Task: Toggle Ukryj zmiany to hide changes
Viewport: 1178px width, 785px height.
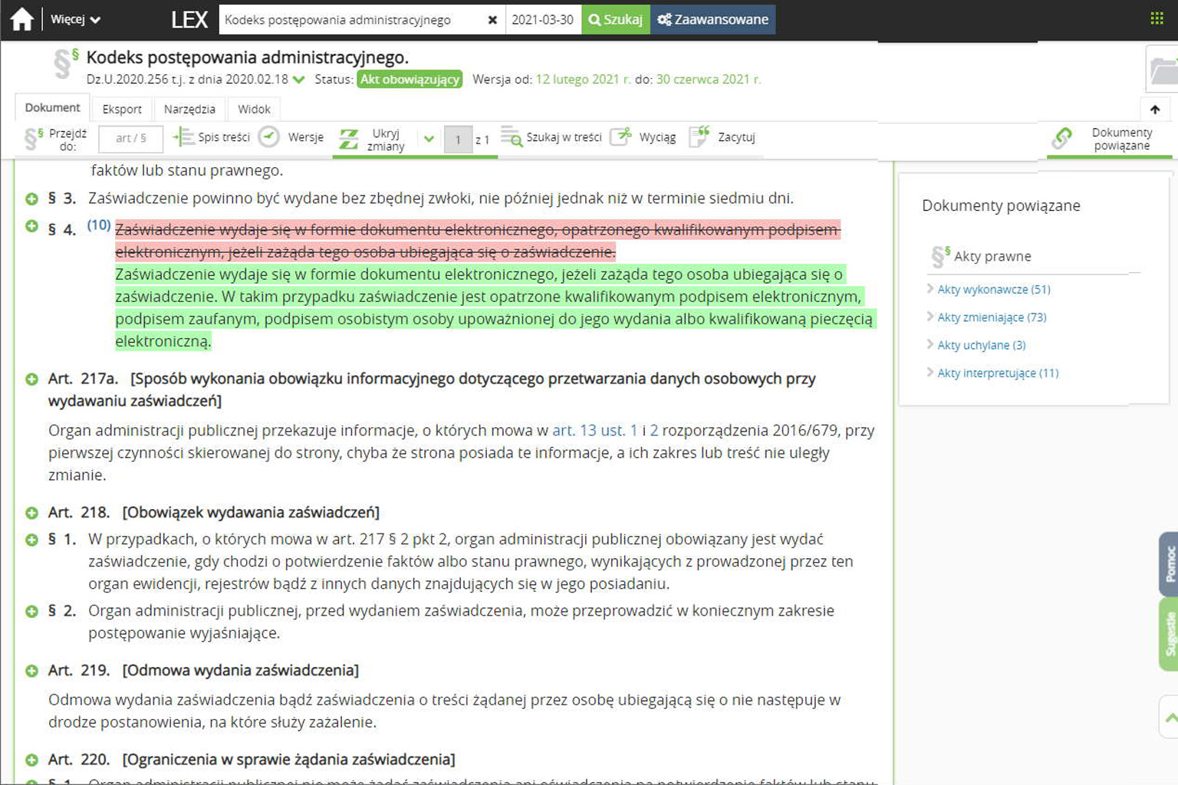Action: pyautogui.click(x=373, y=139)
